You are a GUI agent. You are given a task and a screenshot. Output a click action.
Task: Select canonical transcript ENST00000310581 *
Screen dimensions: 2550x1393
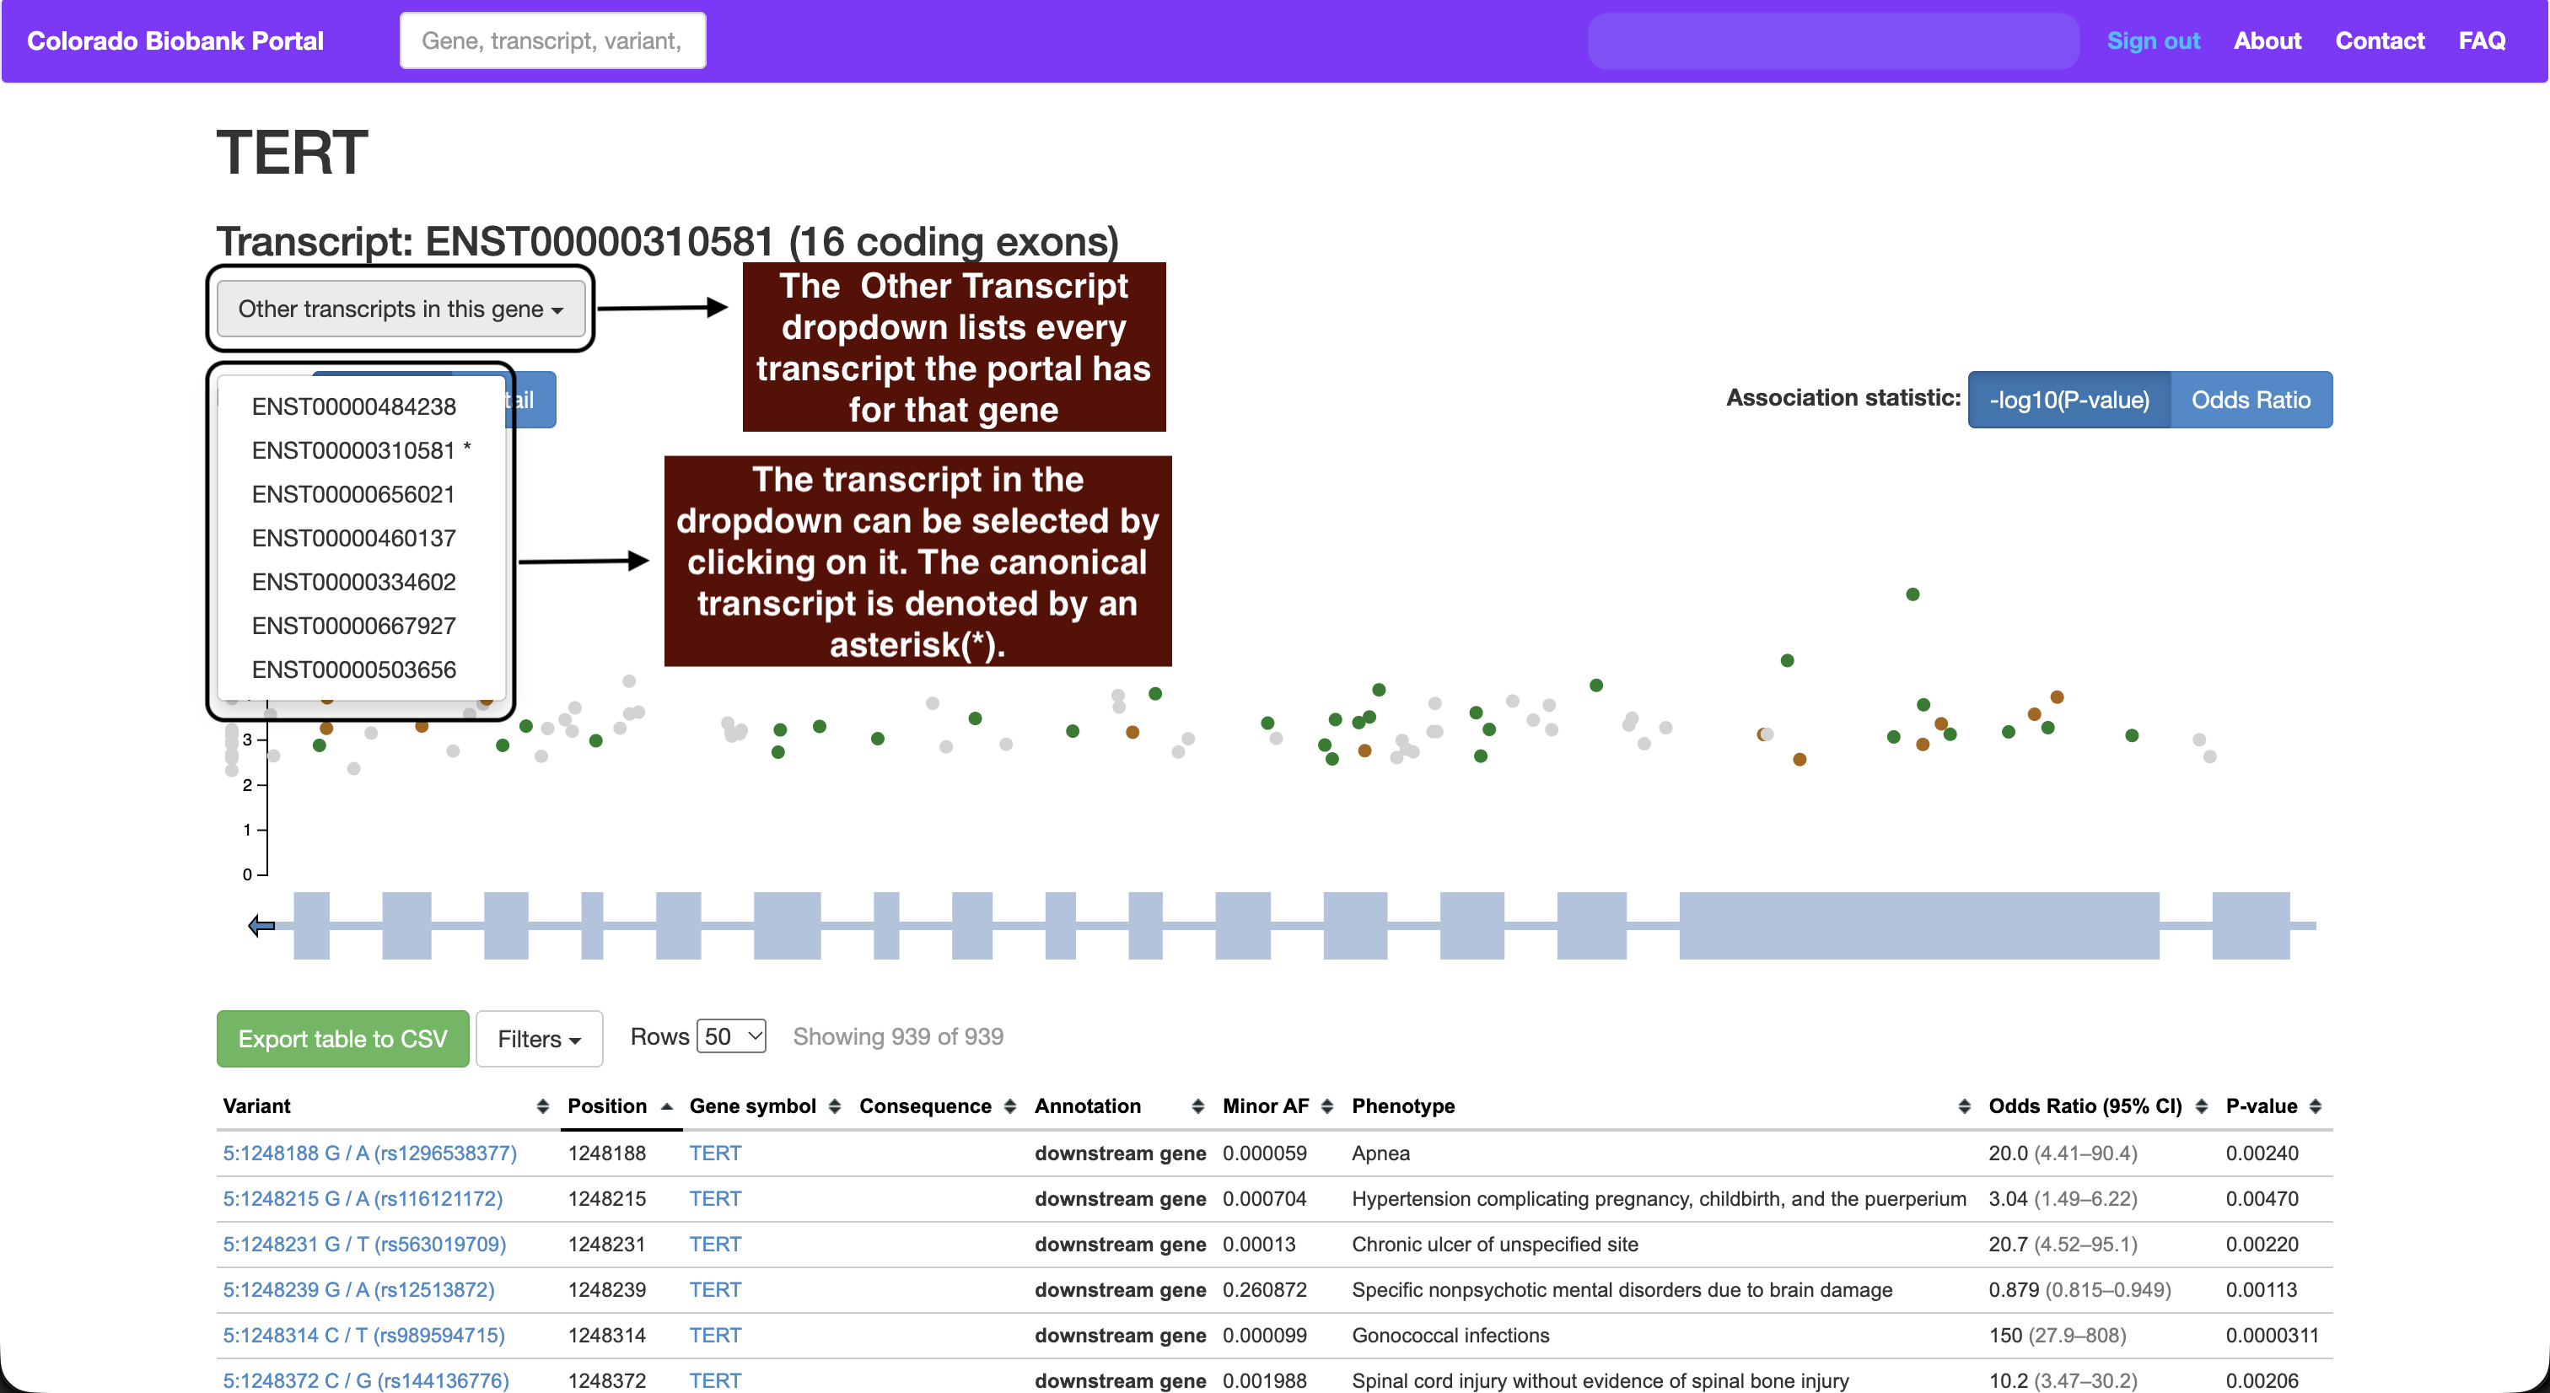click(x=361, y=450)
